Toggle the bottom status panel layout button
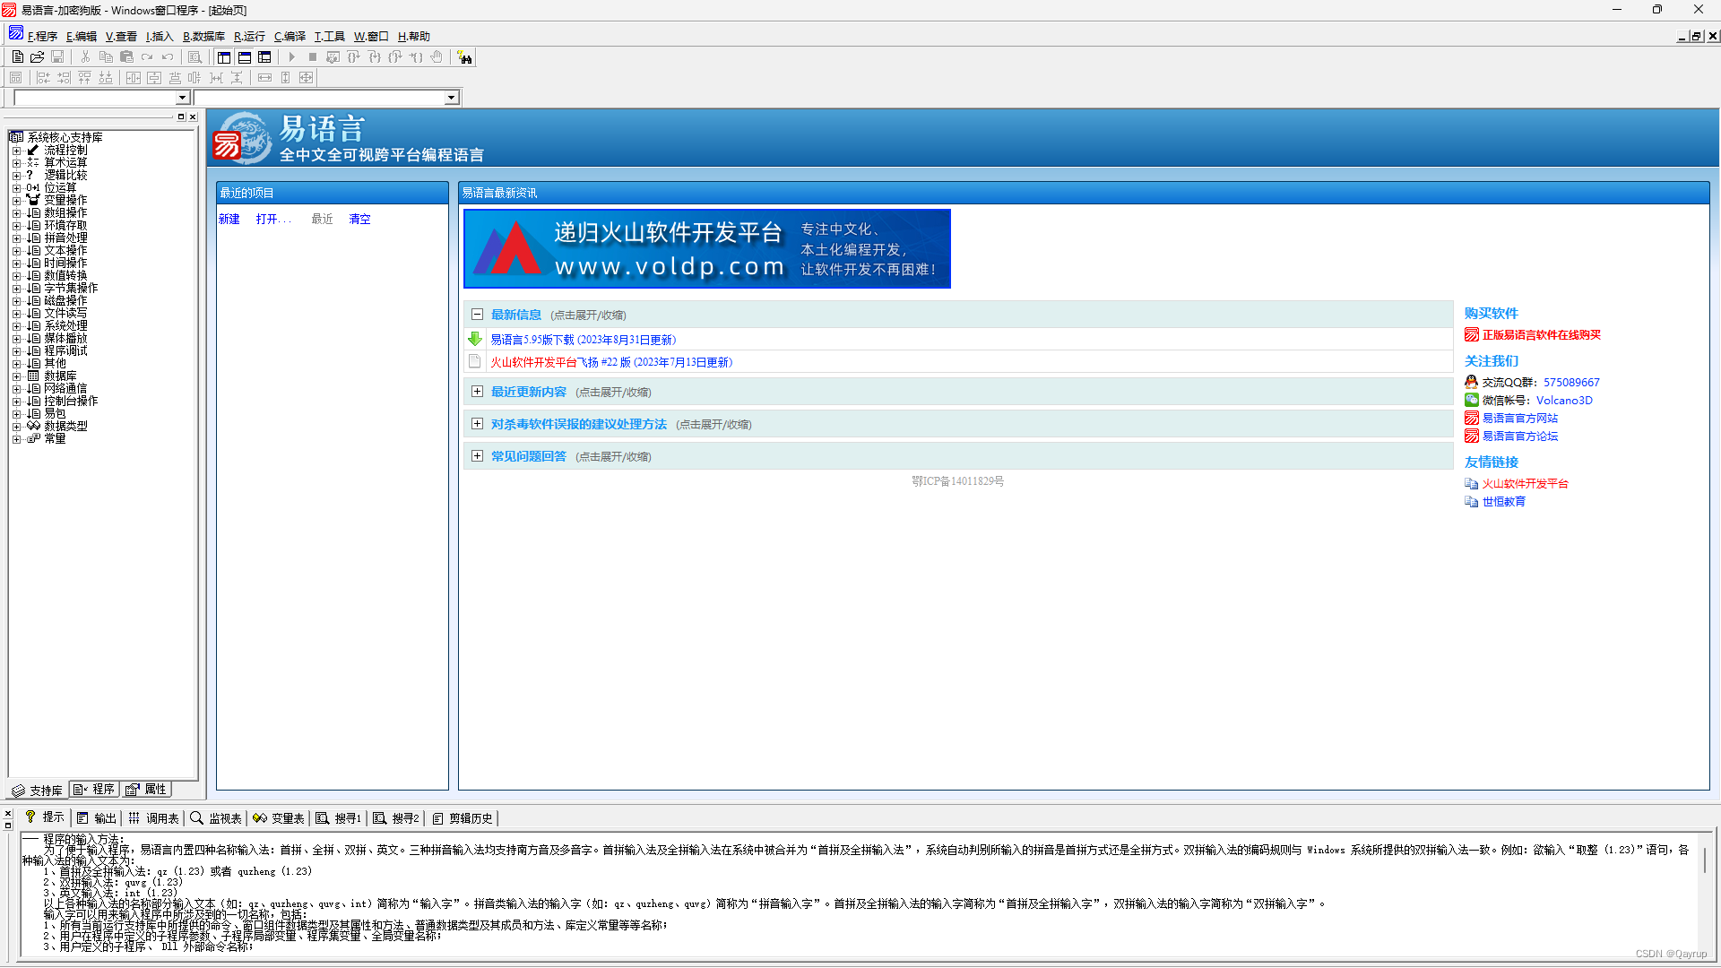 coord(244,56)
